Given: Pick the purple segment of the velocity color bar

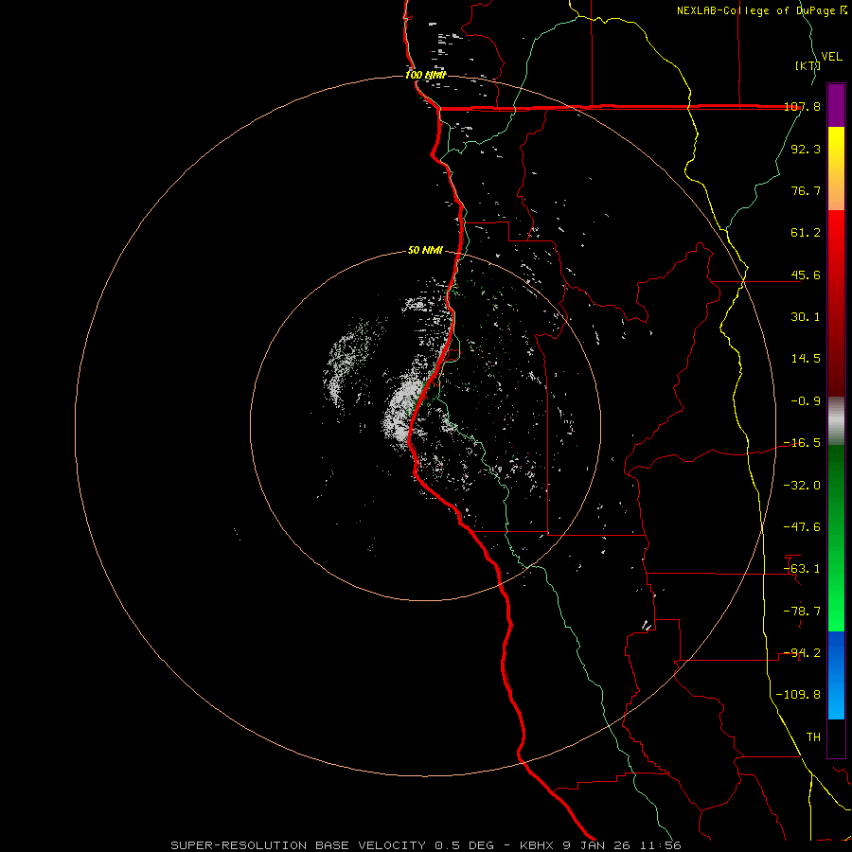Looking at the screenshot, I should click(836, 105).
